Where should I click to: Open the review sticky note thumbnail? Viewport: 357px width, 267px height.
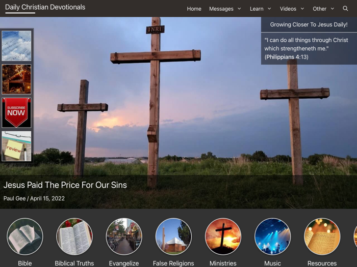coord(16,146)
